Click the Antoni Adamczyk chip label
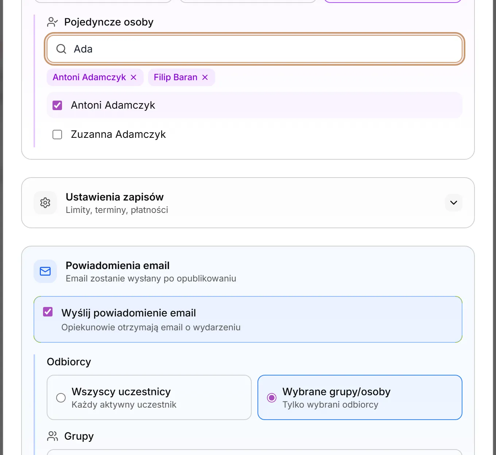 click(x=89, y=77)
